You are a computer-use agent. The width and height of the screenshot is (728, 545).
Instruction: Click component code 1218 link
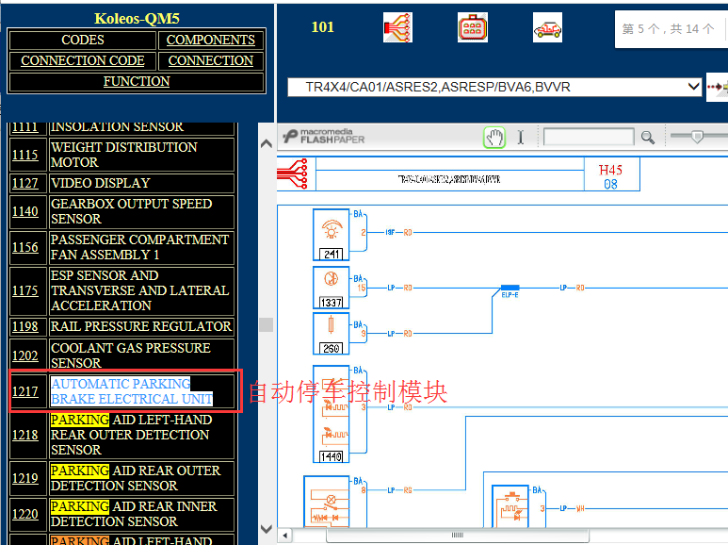[25, 435]
